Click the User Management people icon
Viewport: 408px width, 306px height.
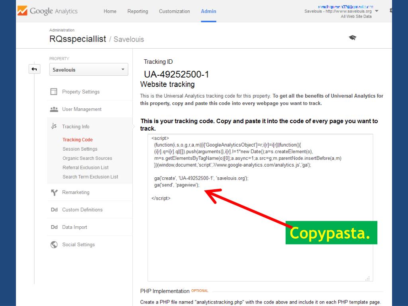(x=54, y=109)
